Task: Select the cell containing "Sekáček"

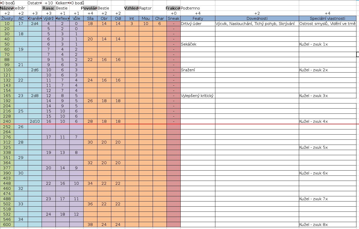Action: [x=198, y=44]
